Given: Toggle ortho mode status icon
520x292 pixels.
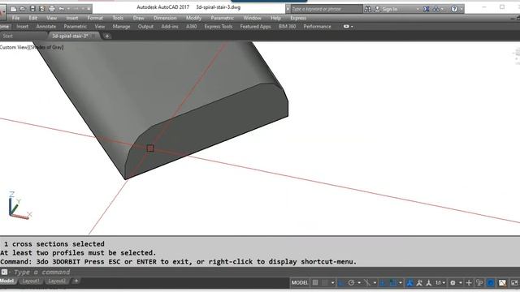Looking at the screenshot, I should (341, 283).
